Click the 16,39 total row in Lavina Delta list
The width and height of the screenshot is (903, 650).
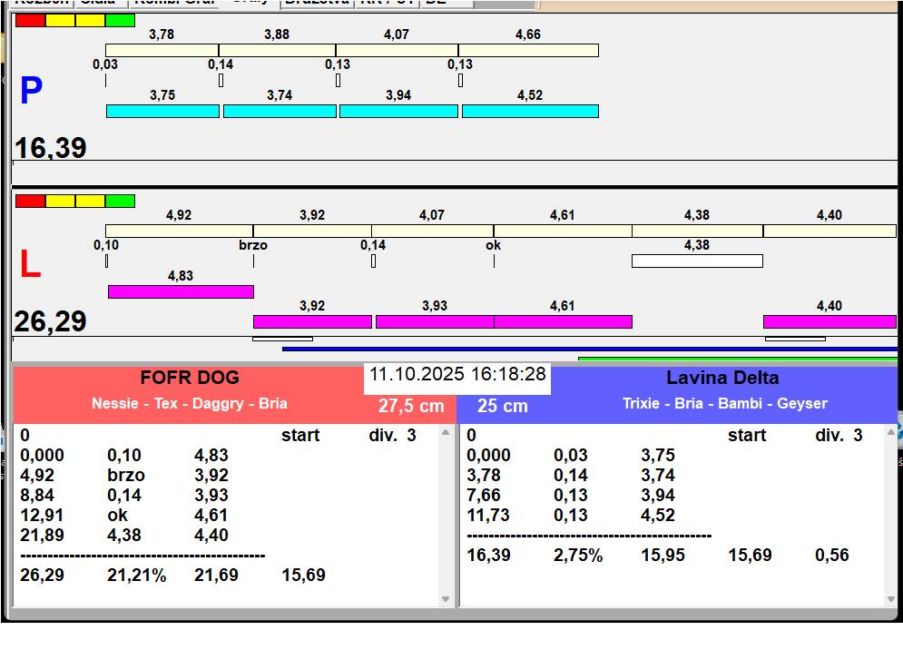coord(488,555)
